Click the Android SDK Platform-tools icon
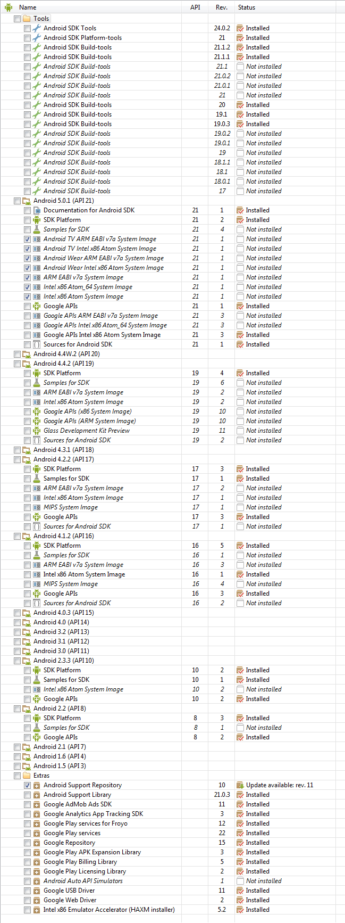 tap(37, 38)
